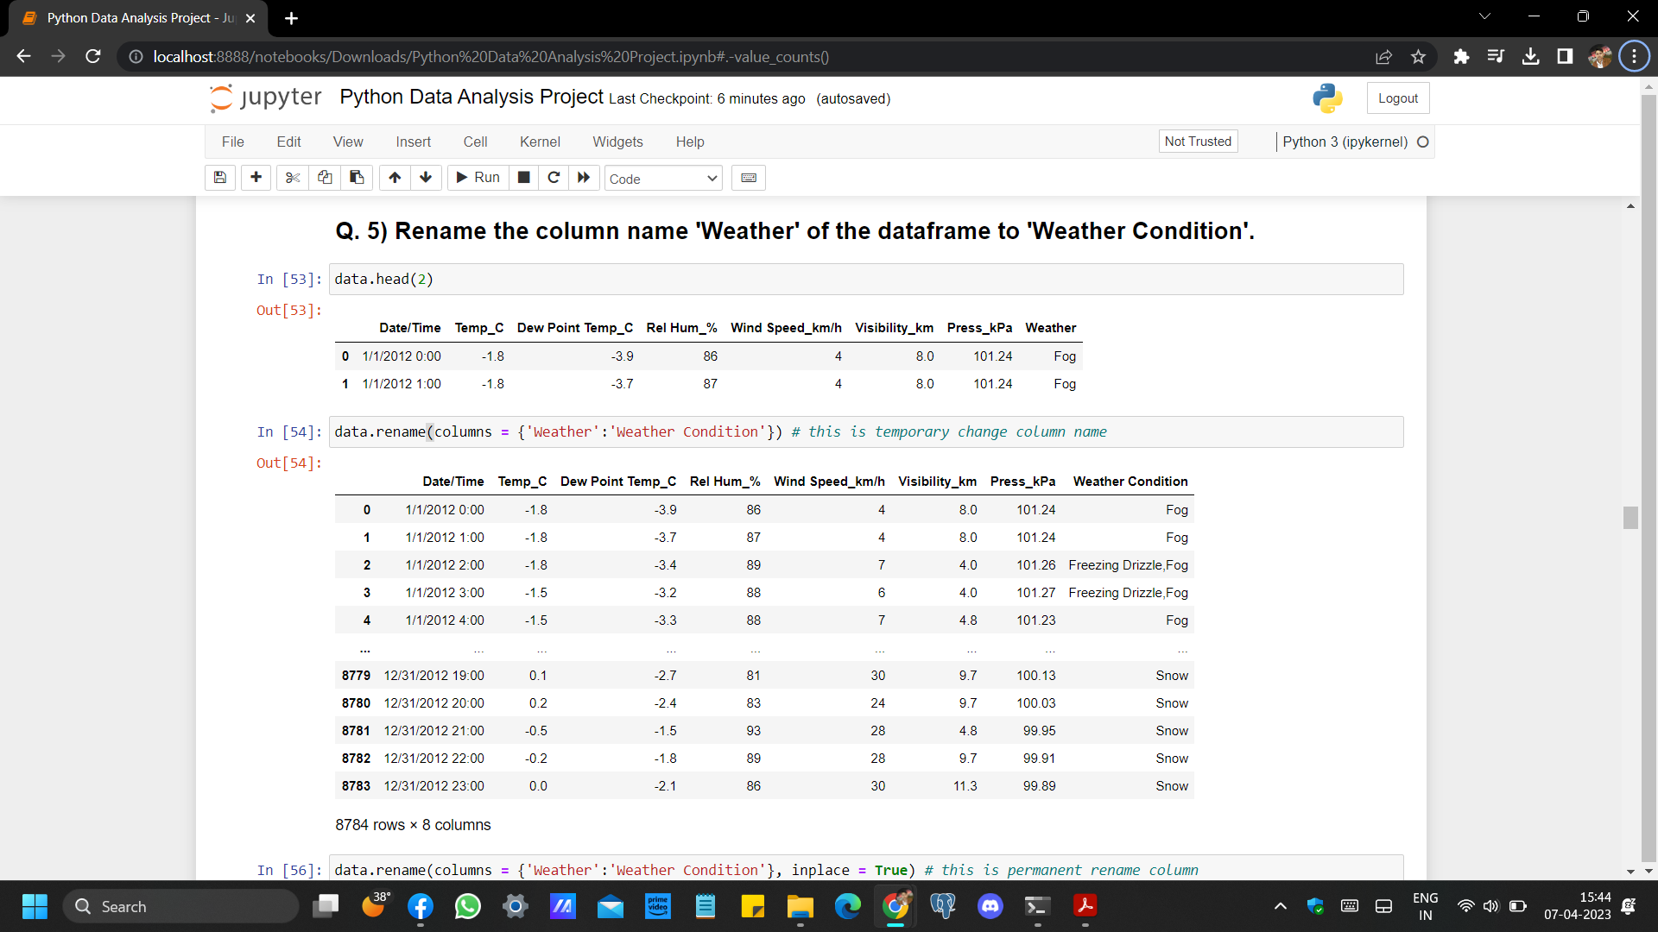Open the command palette keyboard icon
This screenshot has width=1658, height=932.
tap(749, 178)
